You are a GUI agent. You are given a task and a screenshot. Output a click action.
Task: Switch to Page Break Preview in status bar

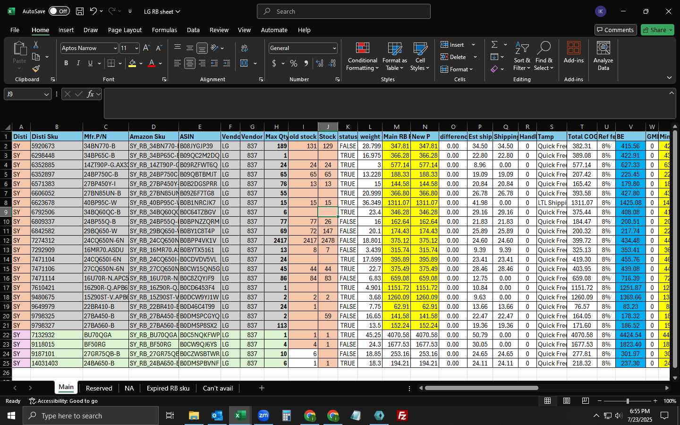pos(585,401)
